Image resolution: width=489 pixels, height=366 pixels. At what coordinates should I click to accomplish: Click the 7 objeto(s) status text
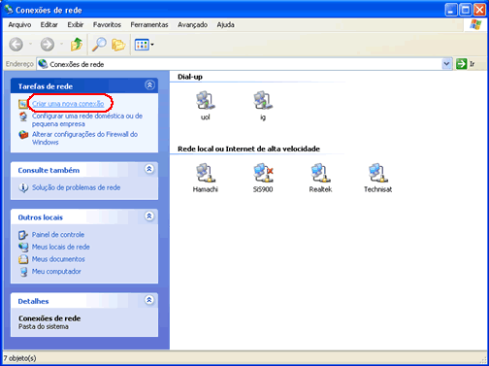(x=20, y=358)
